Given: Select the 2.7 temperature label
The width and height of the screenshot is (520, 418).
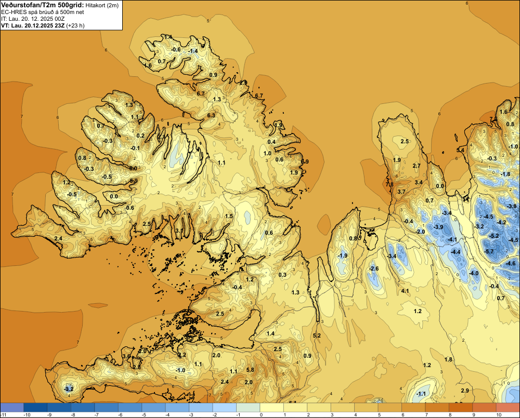Looking at the screenshot, I should (417, 166).
